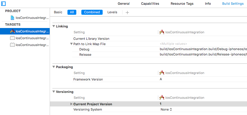Click the first test bundle target icon
The height and width of the screenshot is (115, 247).
[12, 38]
